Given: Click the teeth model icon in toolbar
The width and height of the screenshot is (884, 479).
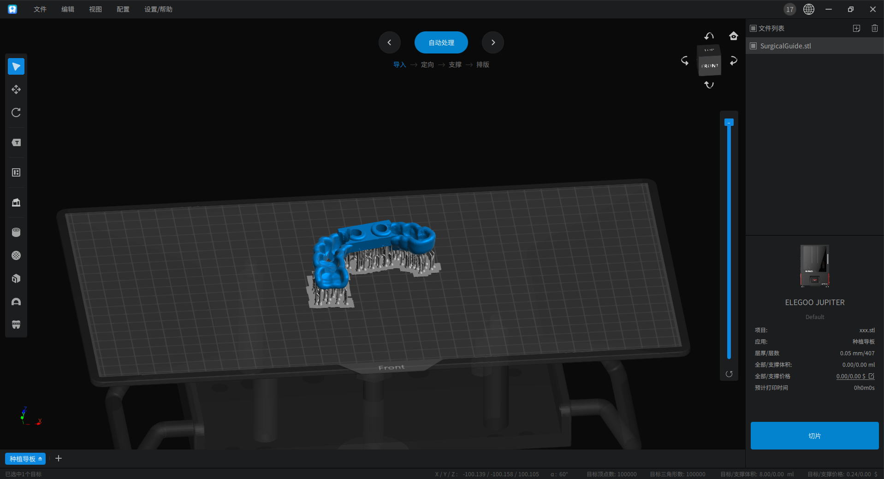Looking at the screenshot, I should click(x=16, y=325).
